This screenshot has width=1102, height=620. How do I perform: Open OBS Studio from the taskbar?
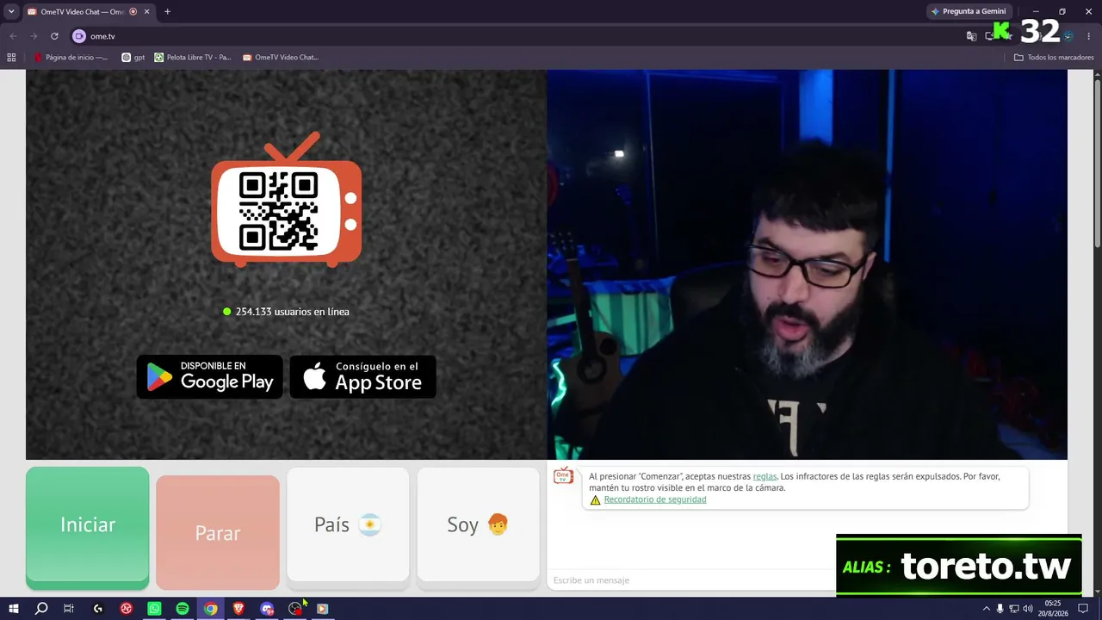[295, 609]
